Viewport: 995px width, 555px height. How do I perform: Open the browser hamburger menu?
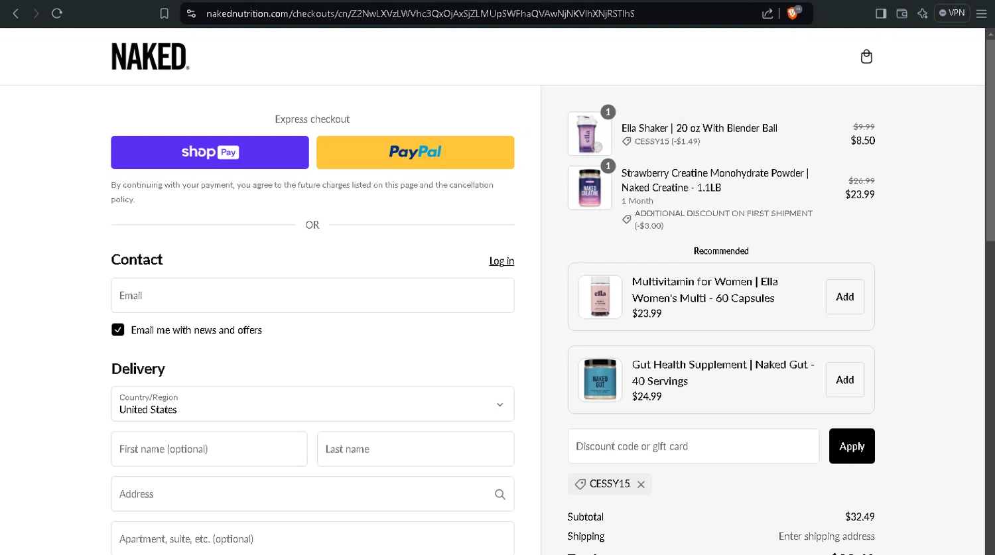tap(982, 13)
